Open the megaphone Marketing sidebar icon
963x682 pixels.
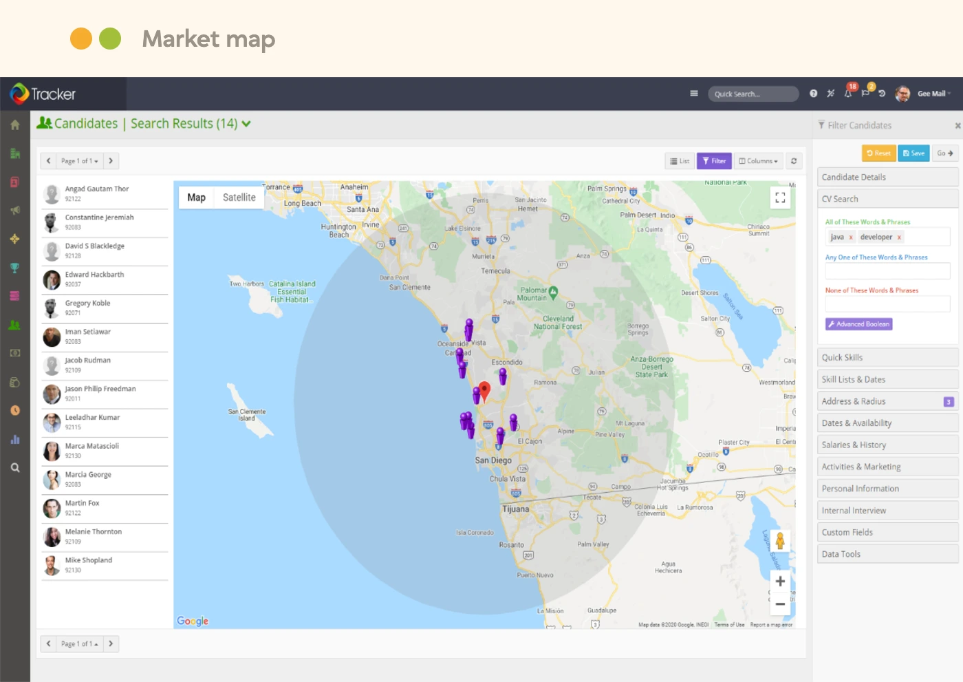[14, 211]
